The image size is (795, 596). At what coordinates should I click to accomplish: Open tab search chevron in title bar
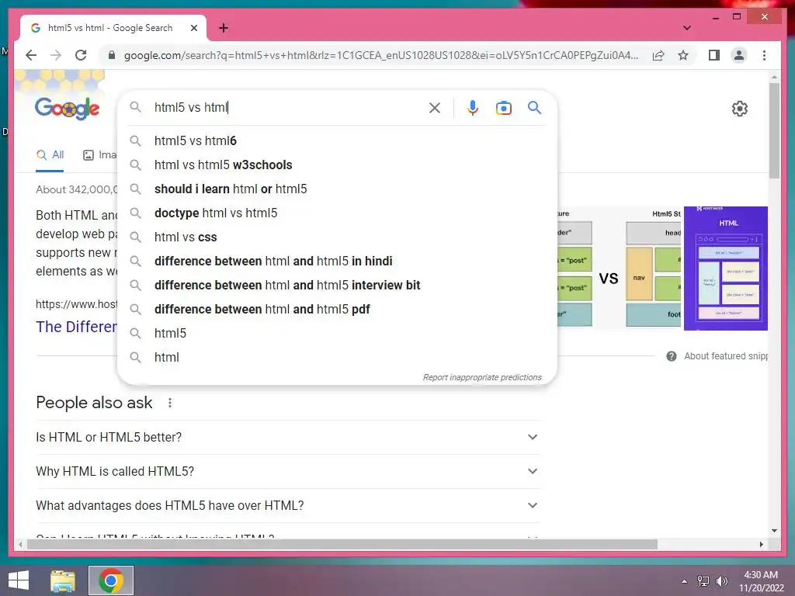(x=686, y=28)
